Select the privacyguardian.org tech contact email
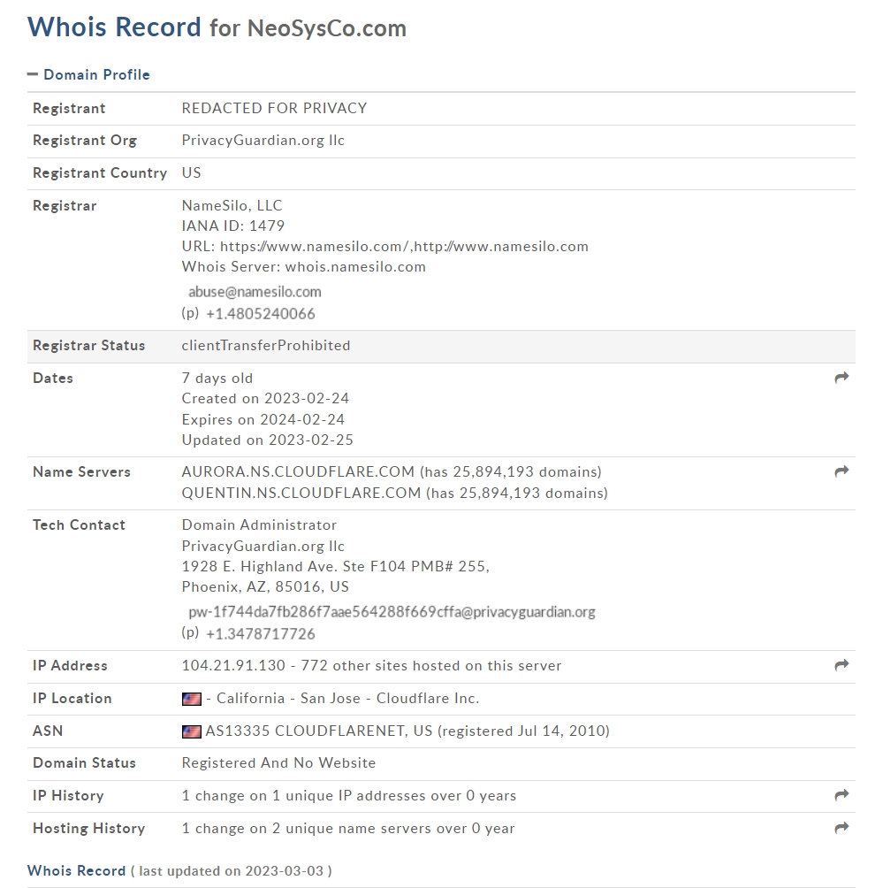The height and width of the screenshot is (888, 883). pos(392,612)
